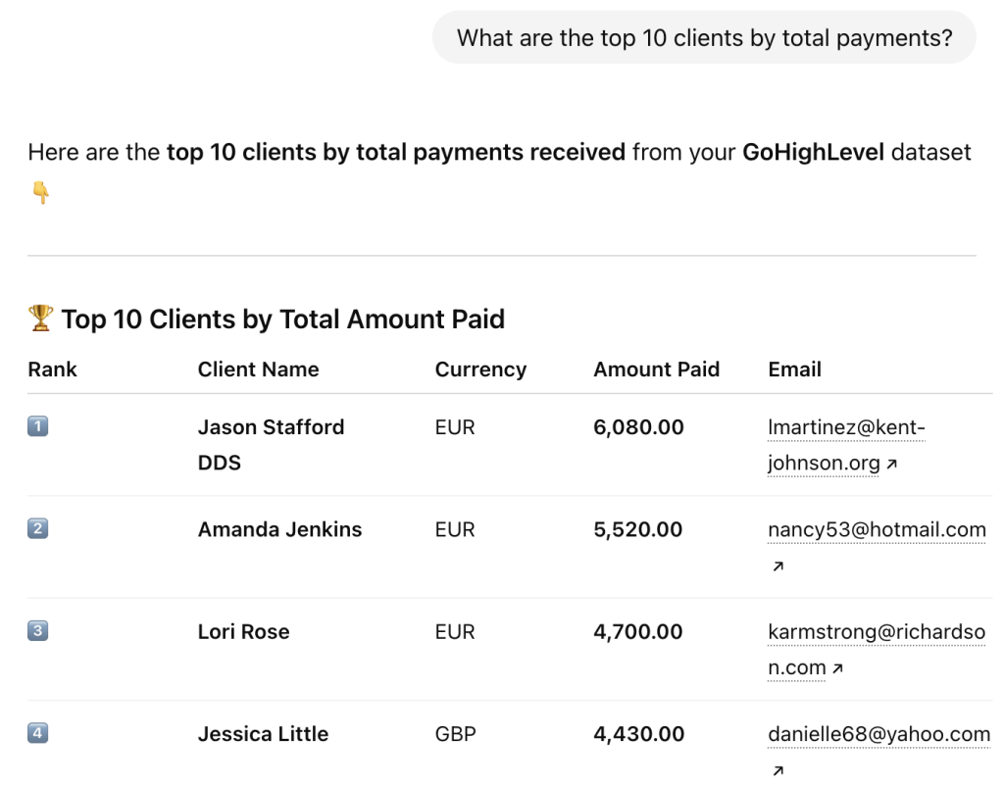Click the pointing-down hand emoji

pos(40,193)
